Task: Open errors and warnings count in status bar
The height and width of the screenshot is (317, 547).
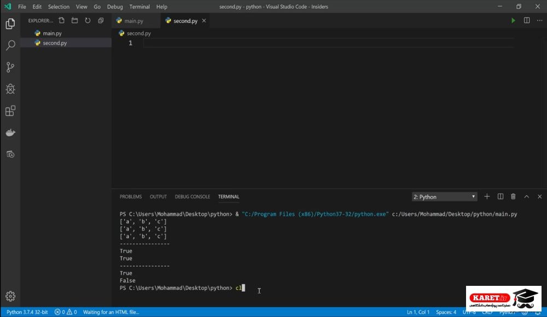Action: click(x=66, y=312)
